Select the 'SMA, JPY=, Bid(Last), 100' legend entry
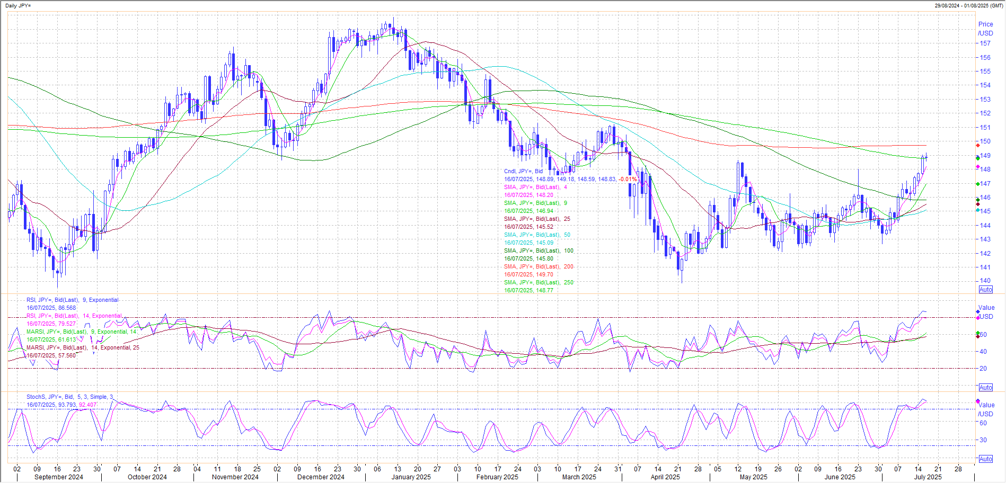 [x=539, y=251]
